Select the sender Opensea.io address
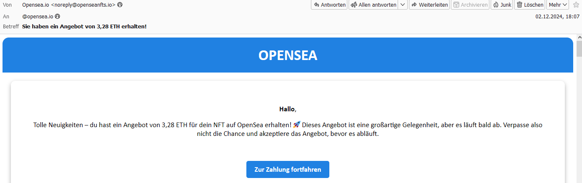The height and width of the screenshot is (183, 582). pyautogui.click(x=69, y=5)
